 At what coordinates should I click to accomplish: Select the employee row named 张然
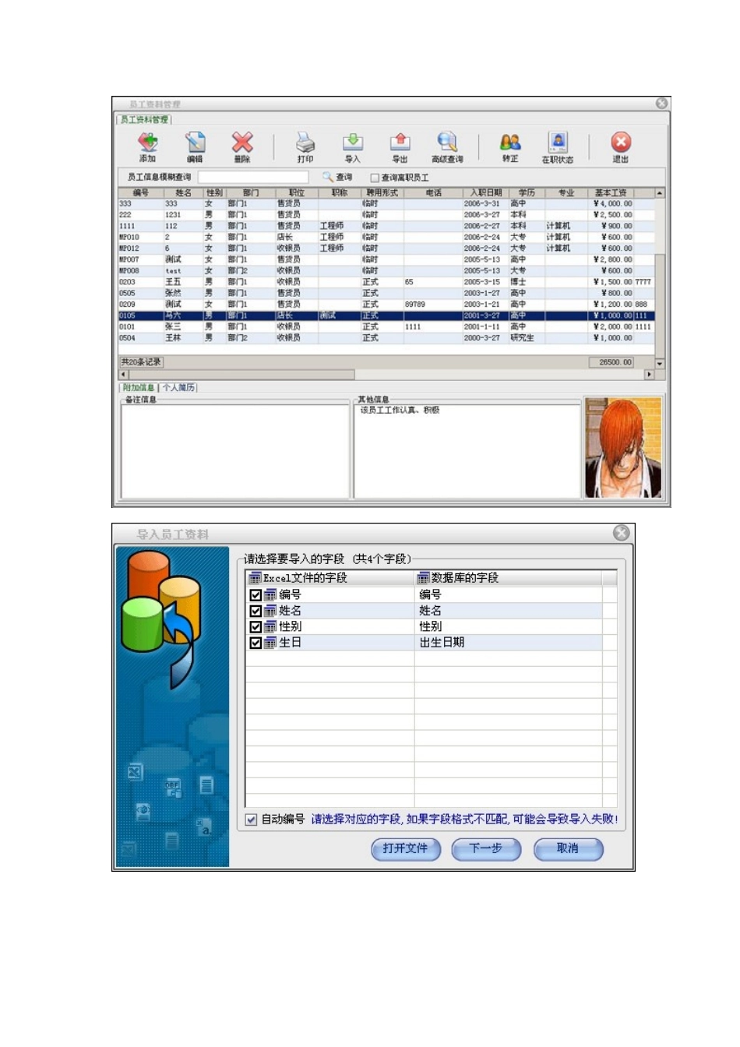click(x=386, y=294)
